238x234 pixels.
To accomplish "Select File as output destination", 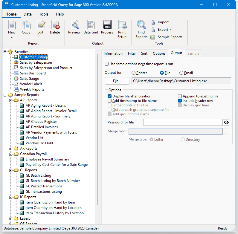I will pos(162,73).
